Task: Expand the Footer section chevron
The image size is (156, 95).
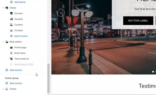Action: coord(3,89)
